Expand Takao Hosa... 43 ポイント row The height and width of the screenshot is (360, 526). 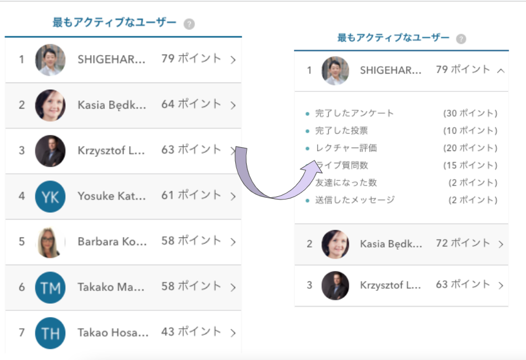[x=233, y=333]
